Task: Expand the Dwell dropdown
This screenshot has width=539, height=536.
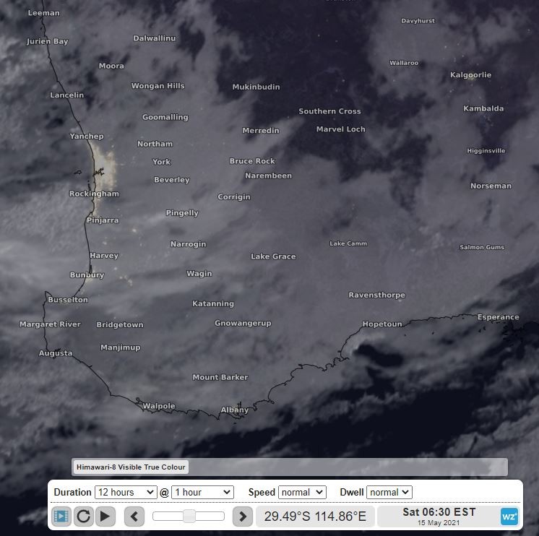Action: (x=389, y=492)
